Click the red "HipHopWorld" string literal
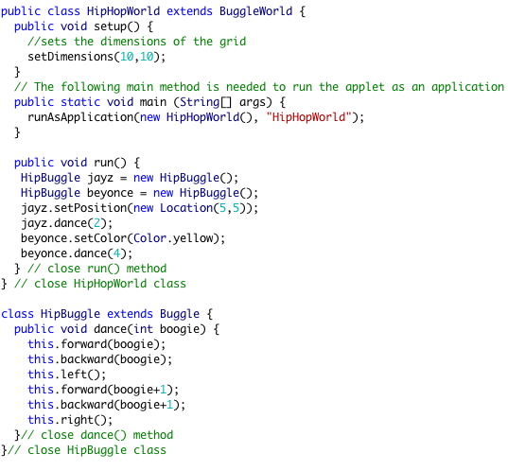Viewport: 508px width, 471px height. [309, 117]
